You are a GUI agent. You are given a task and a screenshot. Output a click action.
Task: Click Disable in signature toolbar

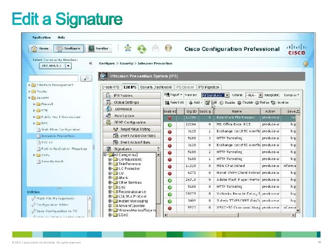point(245,103)
